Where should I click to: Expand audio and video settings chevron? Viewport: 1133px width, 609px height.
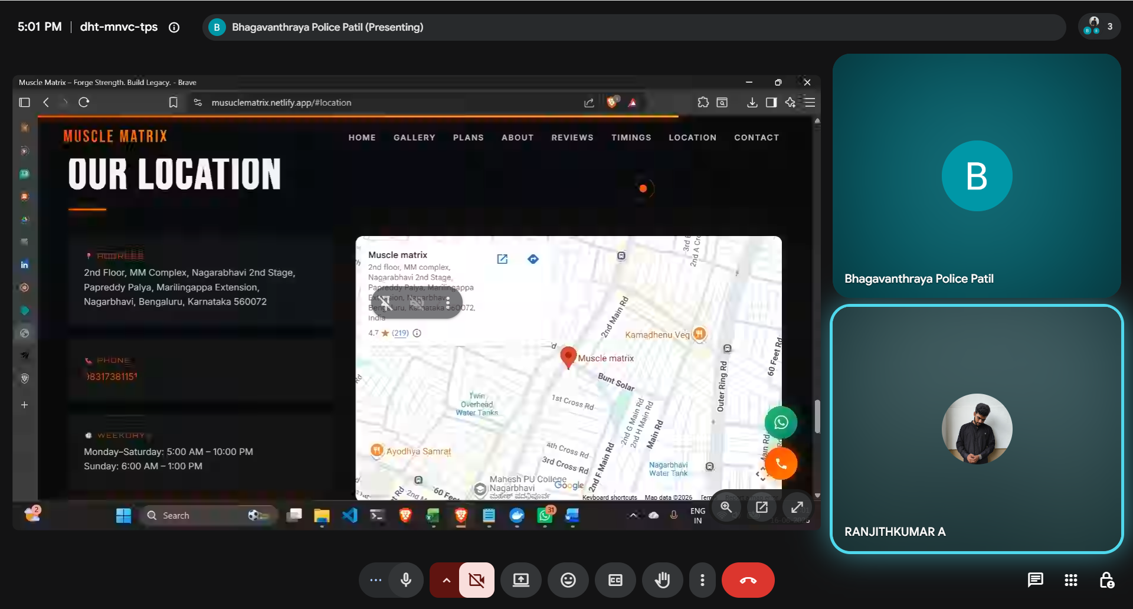447,580
